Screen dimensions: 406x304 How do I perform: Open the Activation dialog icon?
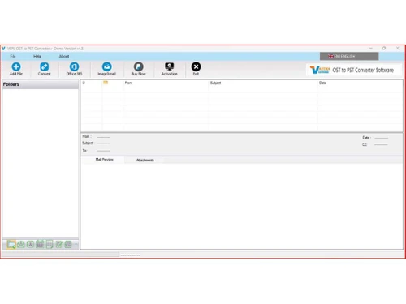click(169, 69)
